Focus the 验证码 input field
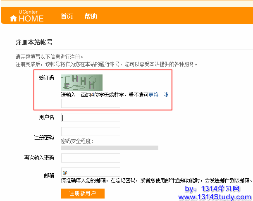 (91, 103)
